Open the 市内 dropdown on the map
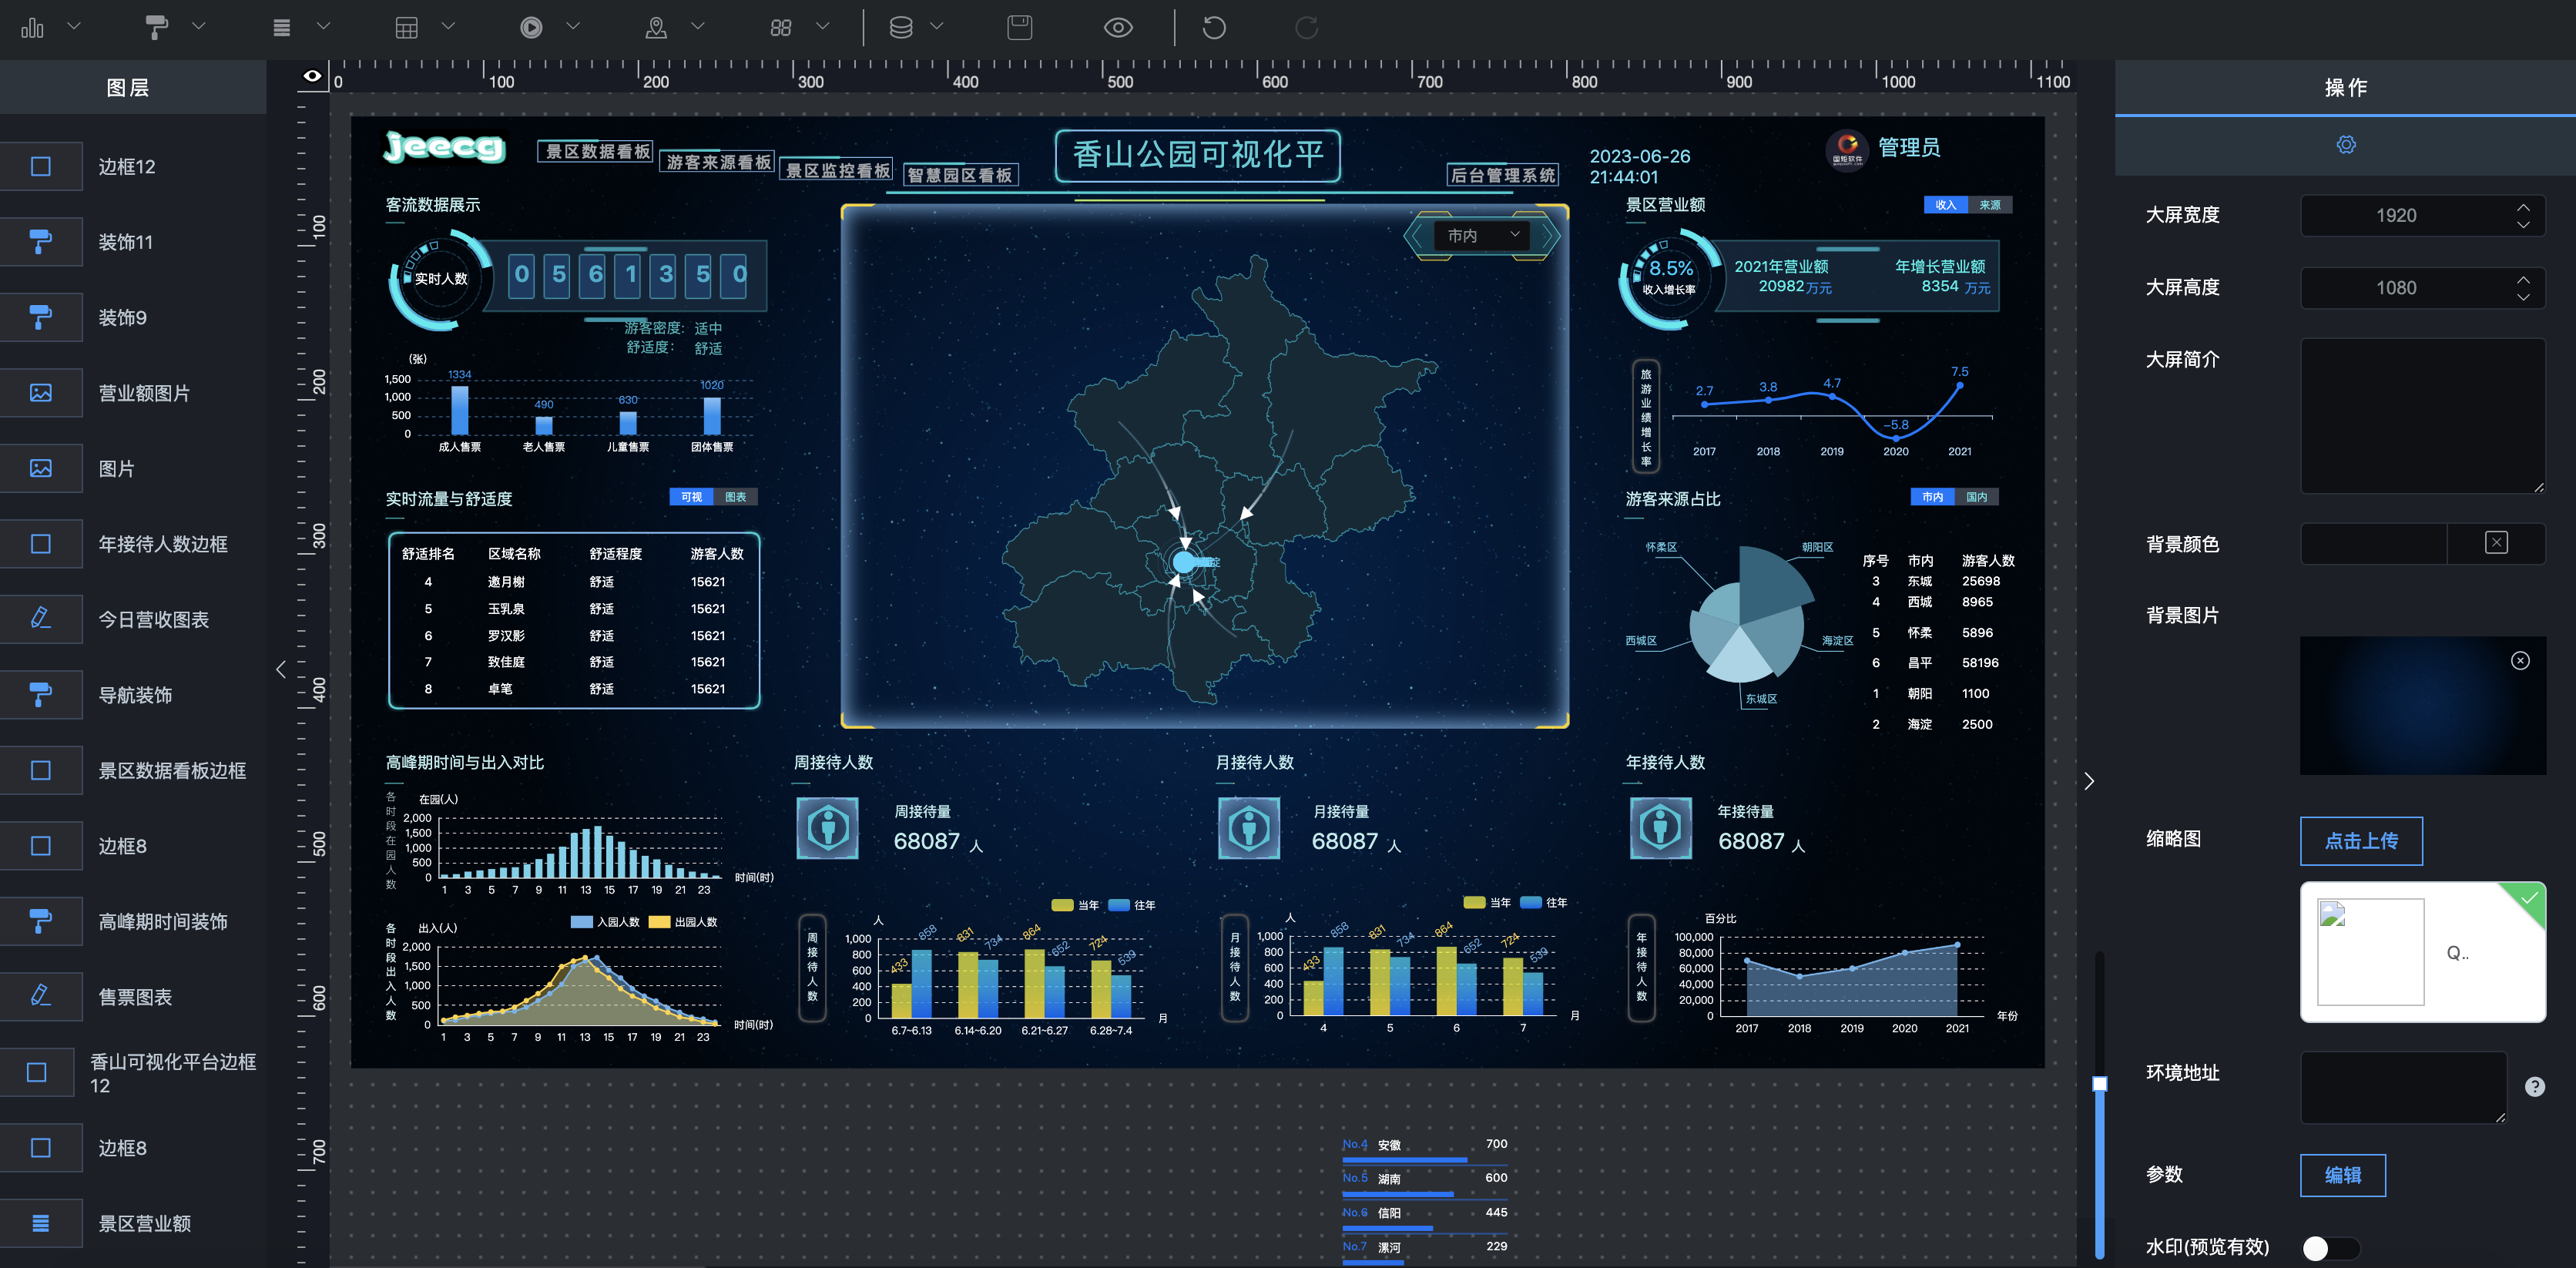 click(1483, 235)
